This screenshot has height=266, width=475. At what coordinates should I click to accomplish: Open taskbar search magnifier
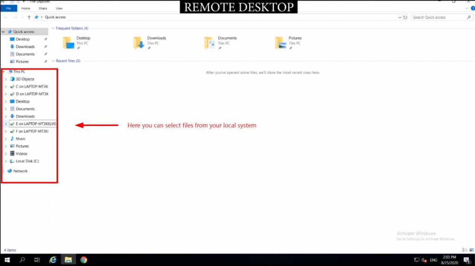click(22, 260)
